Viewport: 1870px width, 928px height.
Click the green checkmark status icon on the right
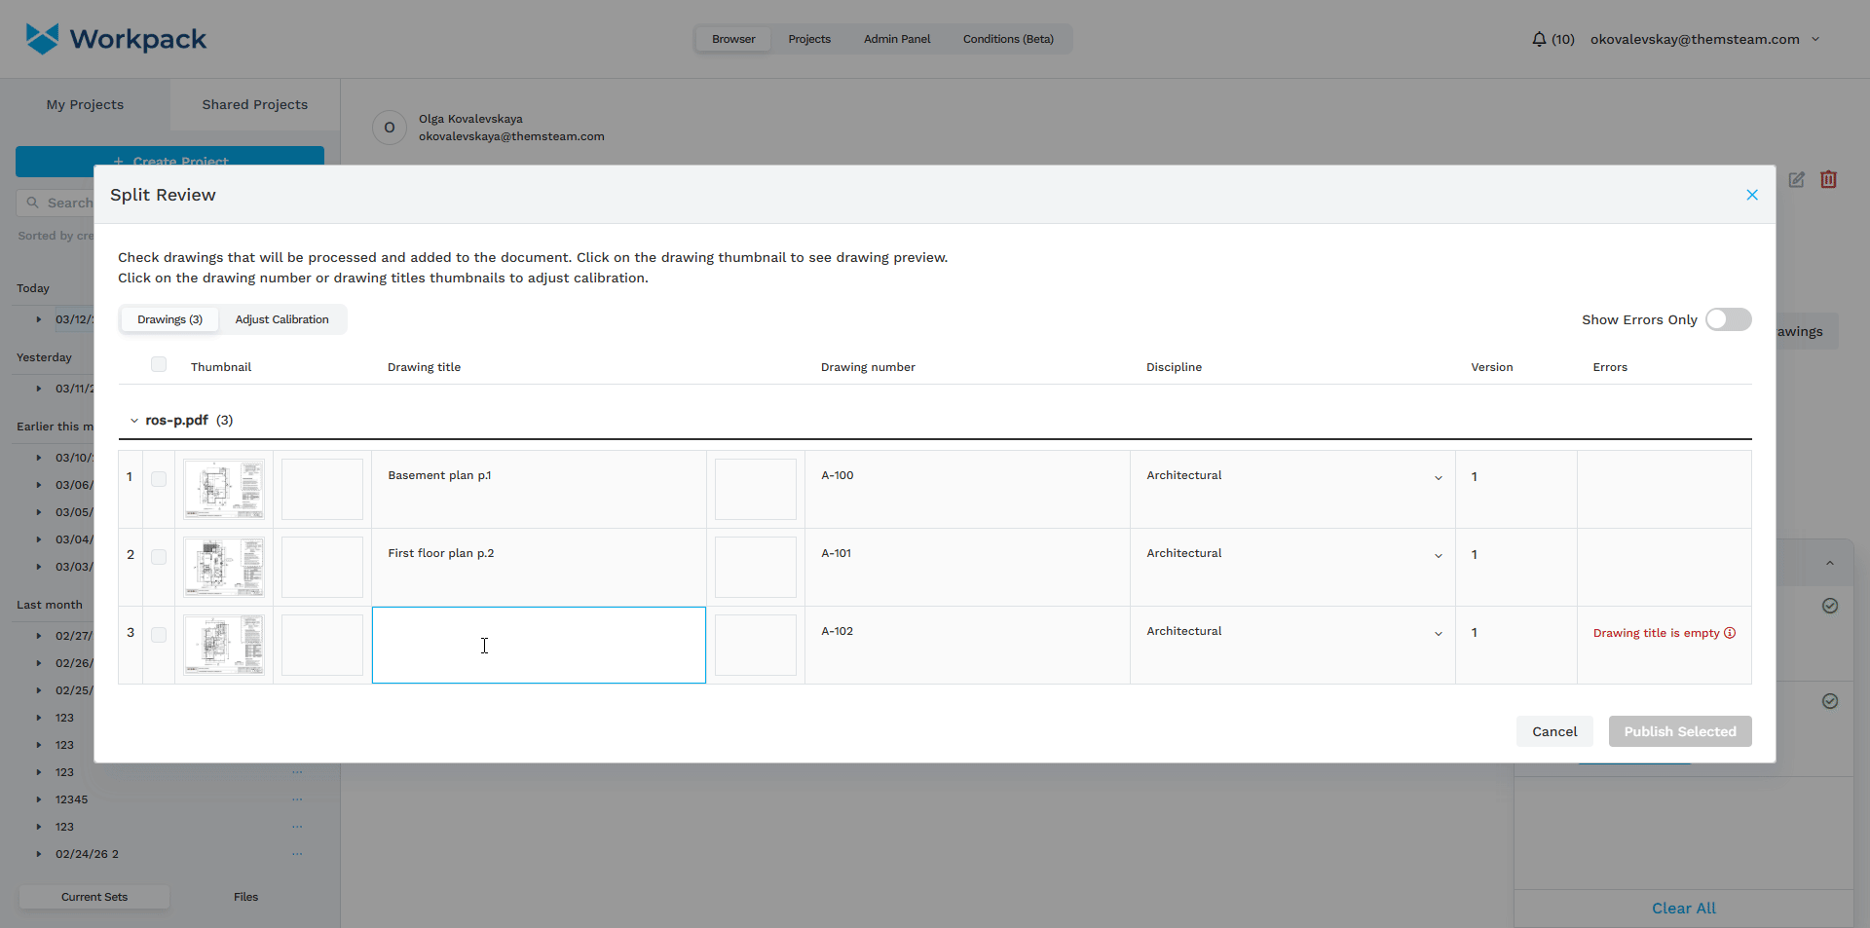pyautogui.click(x=1830, y=606)
